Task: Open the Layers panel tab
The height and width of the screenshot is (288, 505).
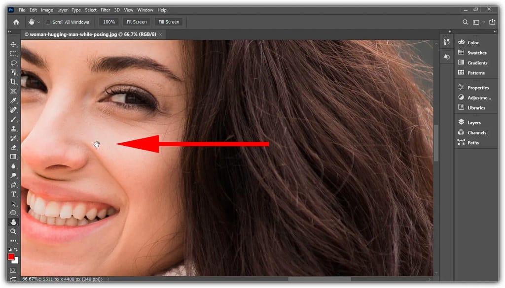Action: click(x=474, y=123)
